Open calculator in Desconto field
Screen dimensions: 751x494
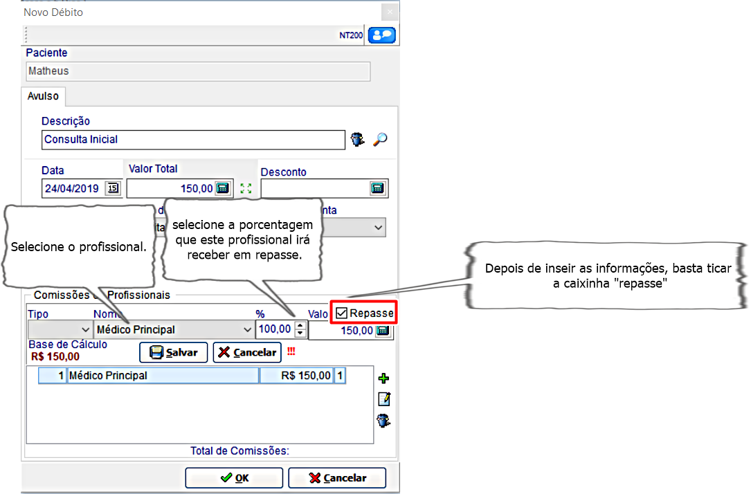(377, 188)
